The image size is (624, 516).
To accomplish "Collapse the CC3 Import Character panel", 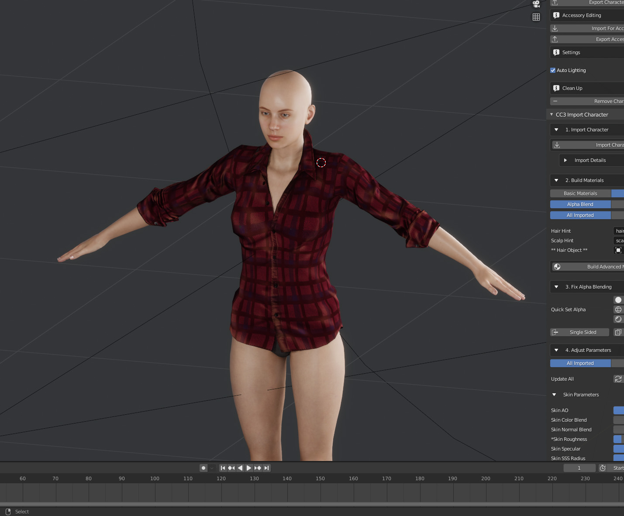I will [x=552, y=114].
